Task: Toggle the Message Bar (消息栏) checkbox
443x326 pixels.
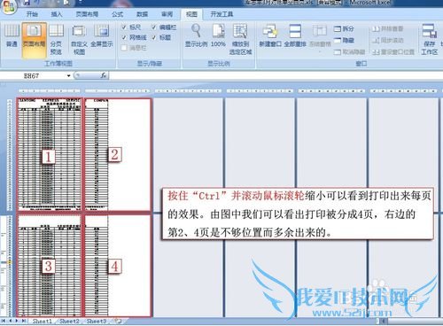Action: [x=124, y=48]
